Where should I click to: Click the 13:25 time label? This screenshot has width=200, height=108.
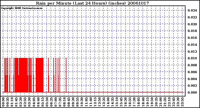103,102
